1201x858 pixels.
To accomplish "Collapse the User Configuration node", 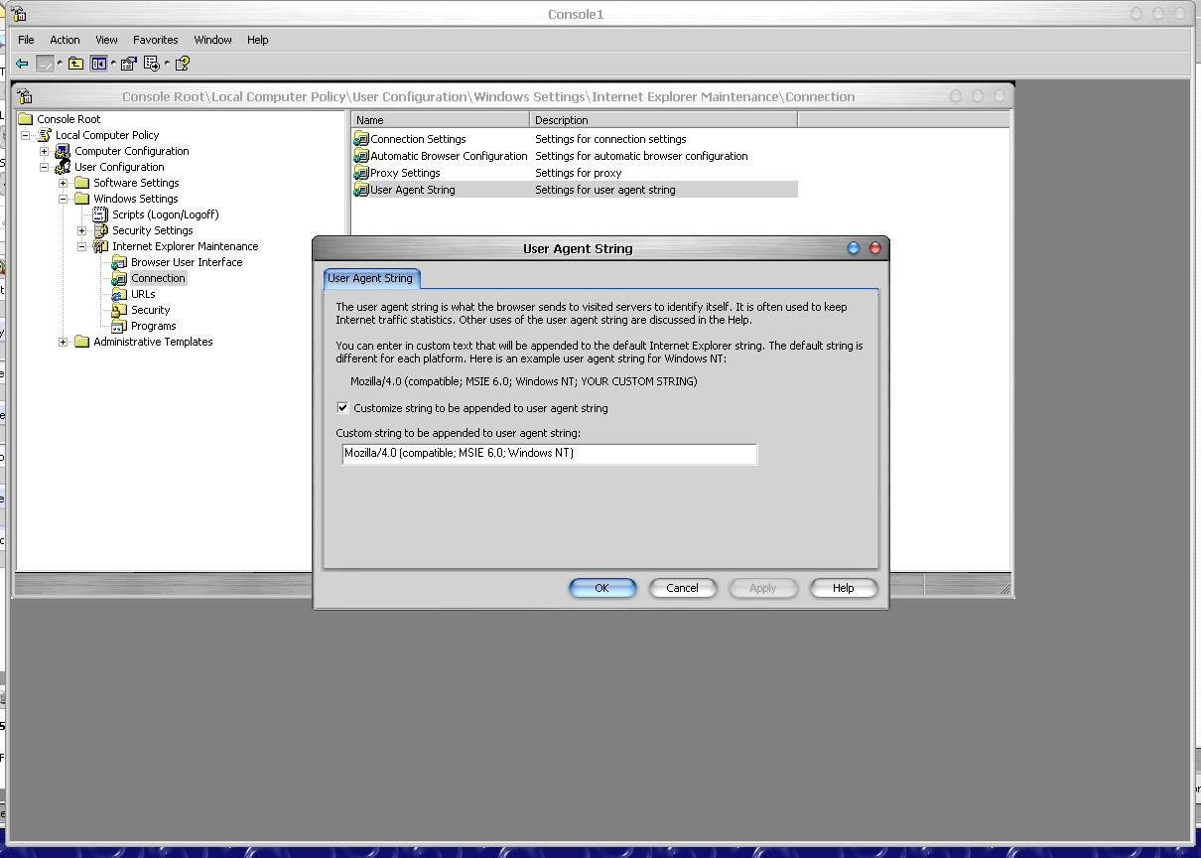I will point(45,167).
